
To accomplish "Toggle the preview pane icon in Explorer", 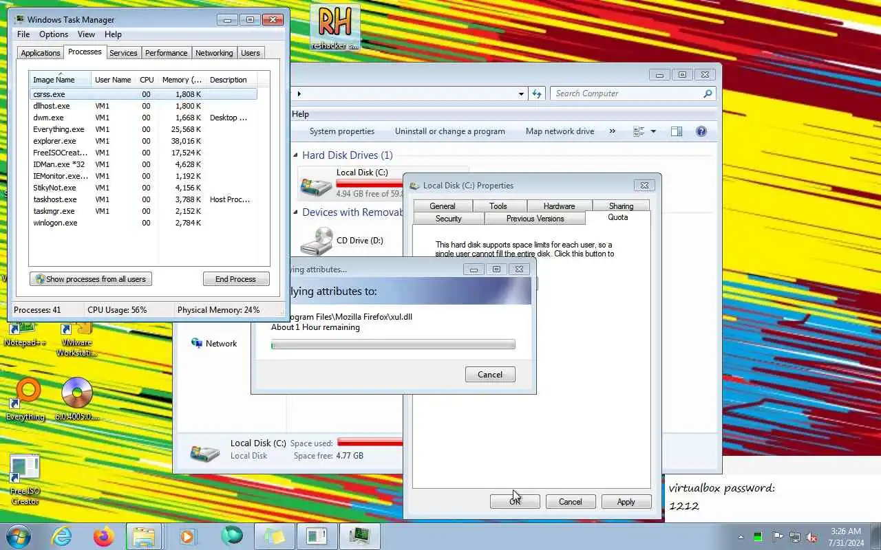I will [x=677, y=131].
